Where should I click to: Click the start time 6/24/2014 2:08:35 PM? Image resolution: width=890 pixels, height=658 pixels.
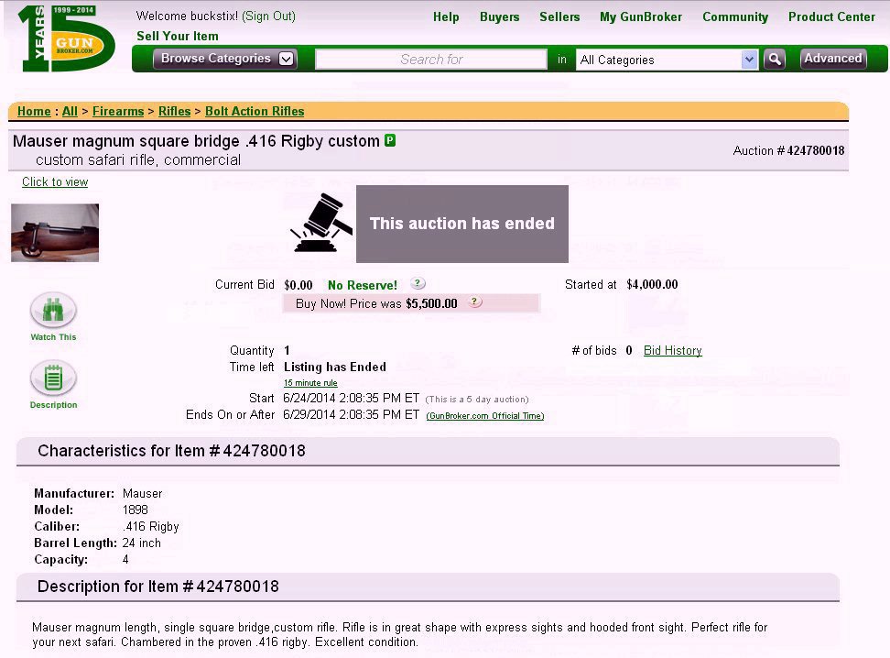click(351, 399)
